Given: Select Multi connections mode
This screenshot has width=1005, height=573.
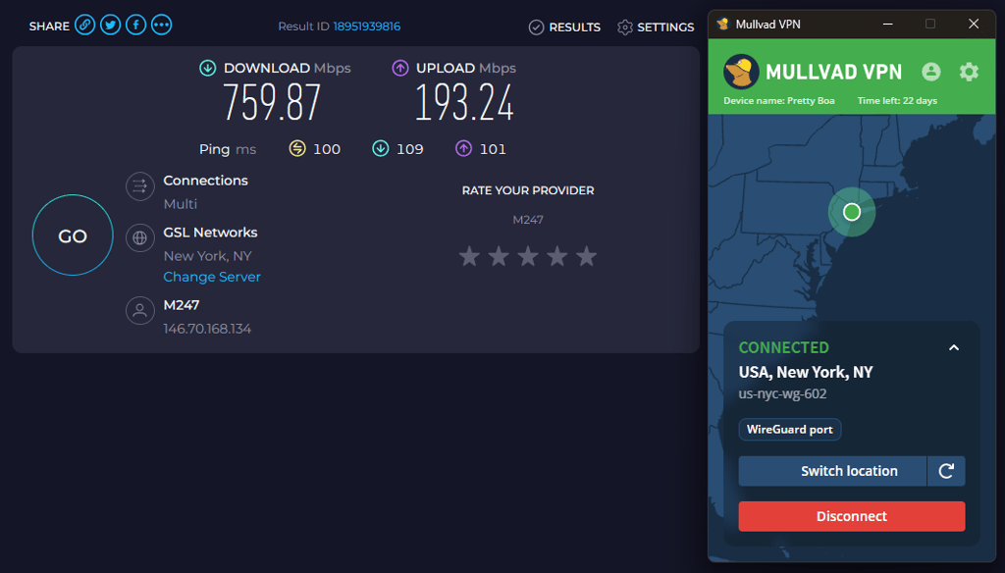Looking at the screenshot, I should click(x=181, y=204).
